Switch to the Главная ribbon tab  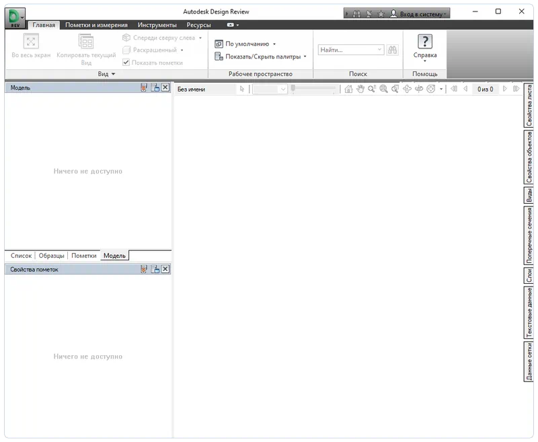coord(44,25)
